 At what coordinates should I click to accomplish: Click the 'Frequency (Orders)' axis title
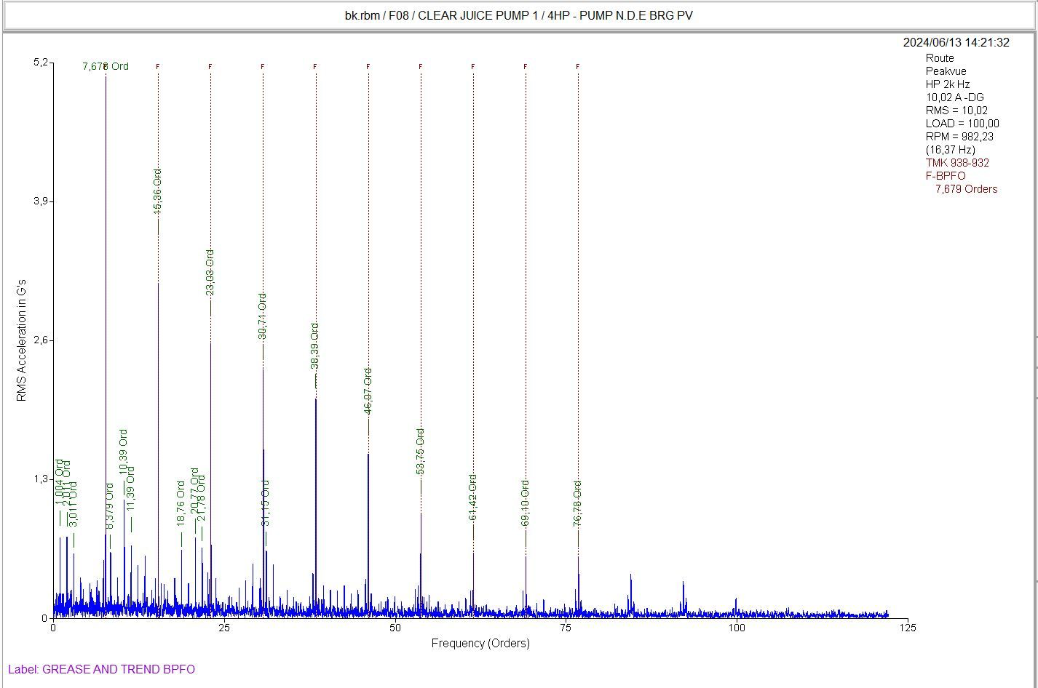click(480, 643)
